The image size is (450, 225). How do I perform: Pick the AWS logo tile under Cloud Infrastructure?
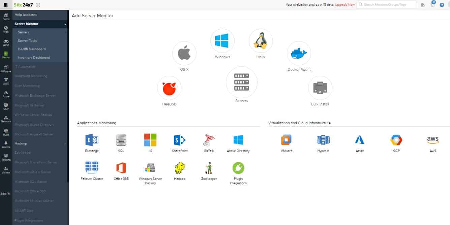tap(433, 140)
